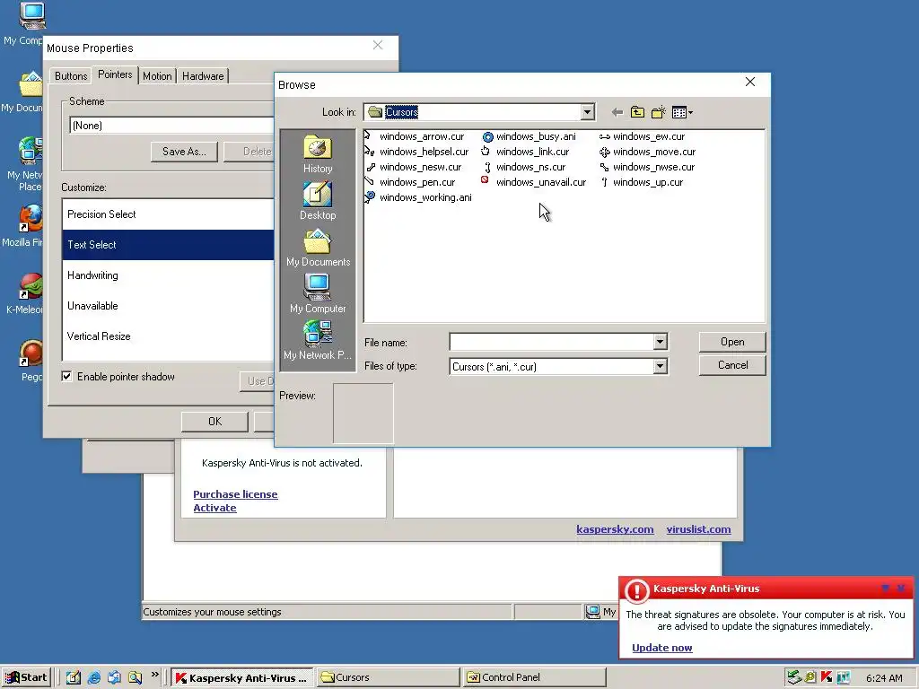The width and height of the screenshot is (919, 689).
Task: Expand the Files of type dropdown
Action: tap(660, 366)
